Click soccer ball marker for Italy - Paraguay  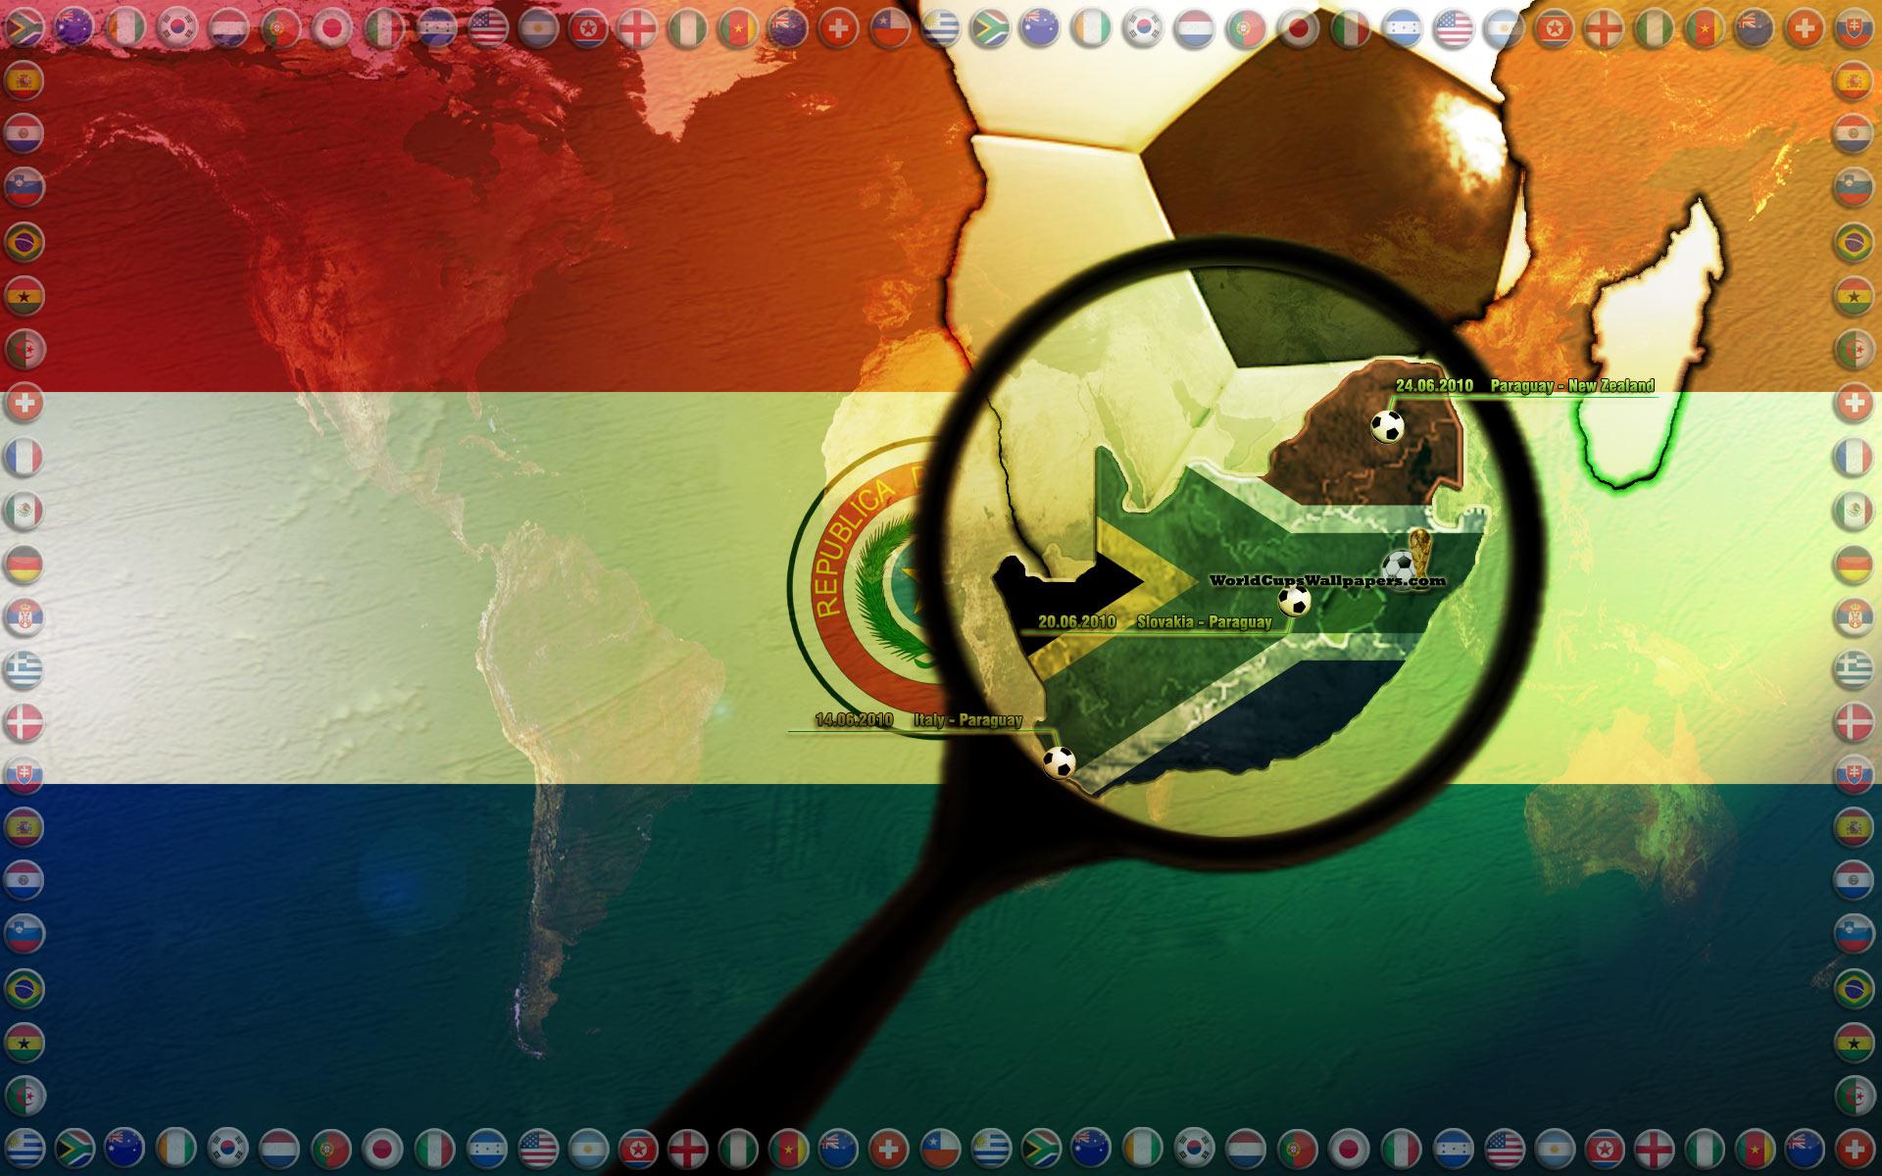click(1059, 761)
